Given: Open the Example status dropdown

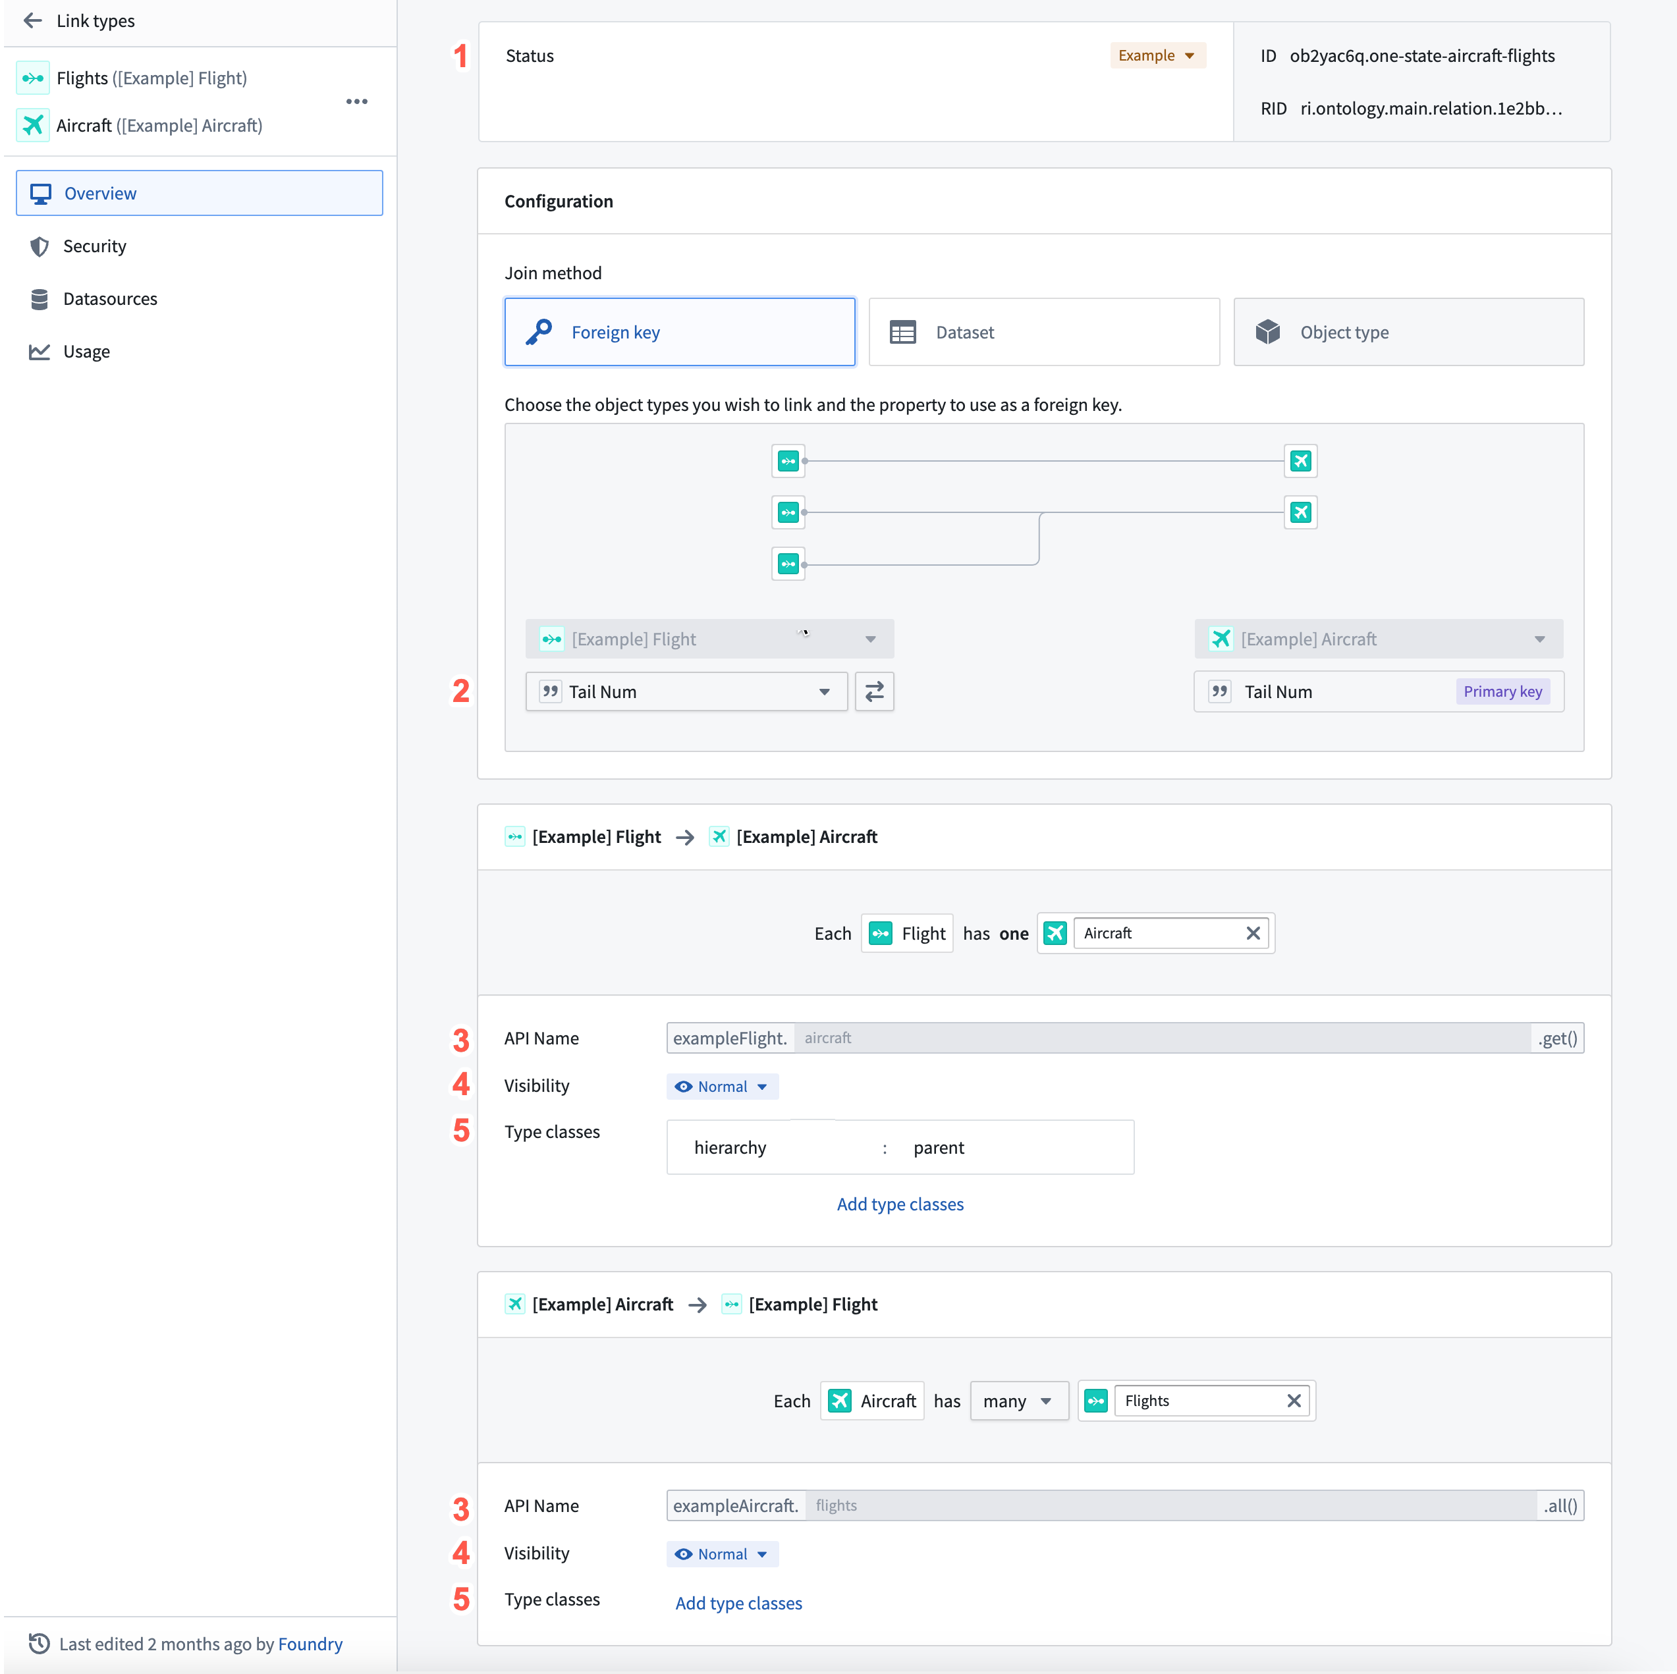Looking at the screenshot, I should tap(1157, 55).
